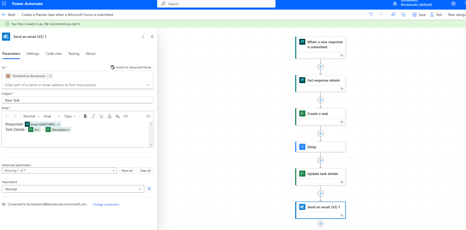The height and width of the screenshot is (230, 466).
Task: Remove the Importance parameter
Action: click(149, 189)
